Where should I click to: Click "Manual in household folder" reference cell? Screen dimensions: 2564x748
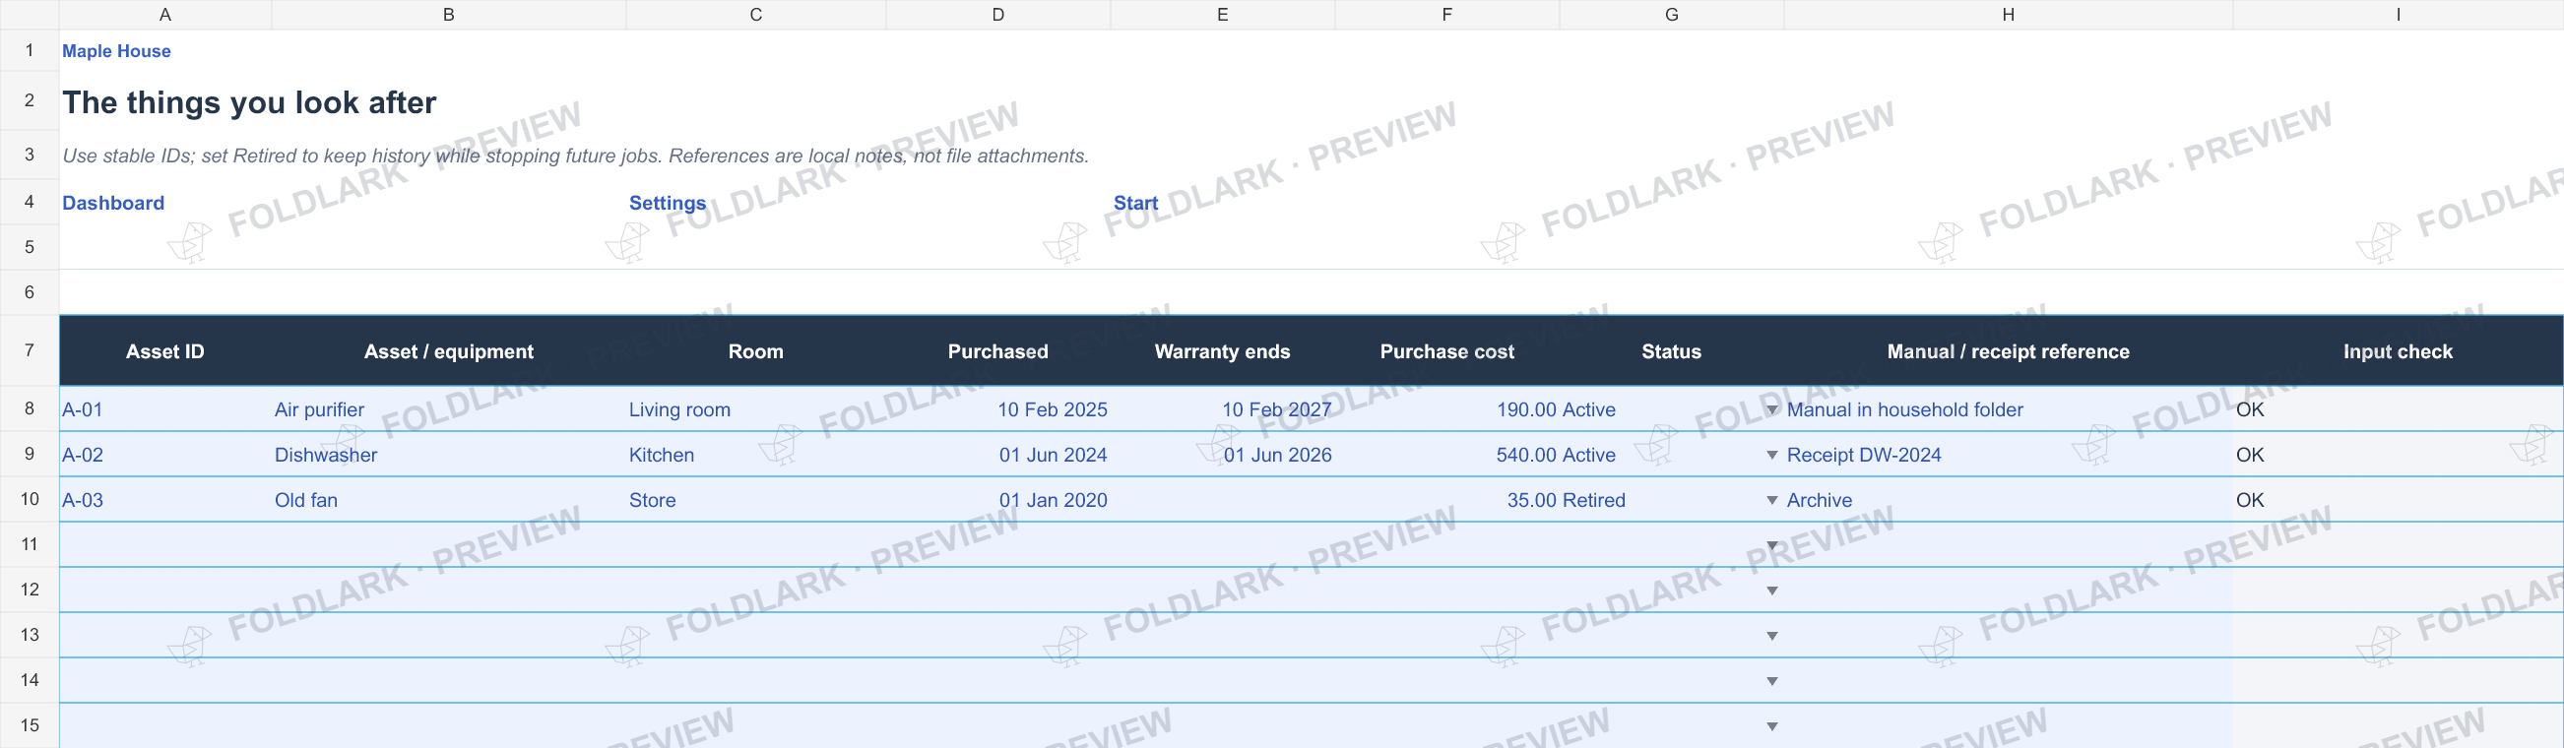coord(2009,409)
